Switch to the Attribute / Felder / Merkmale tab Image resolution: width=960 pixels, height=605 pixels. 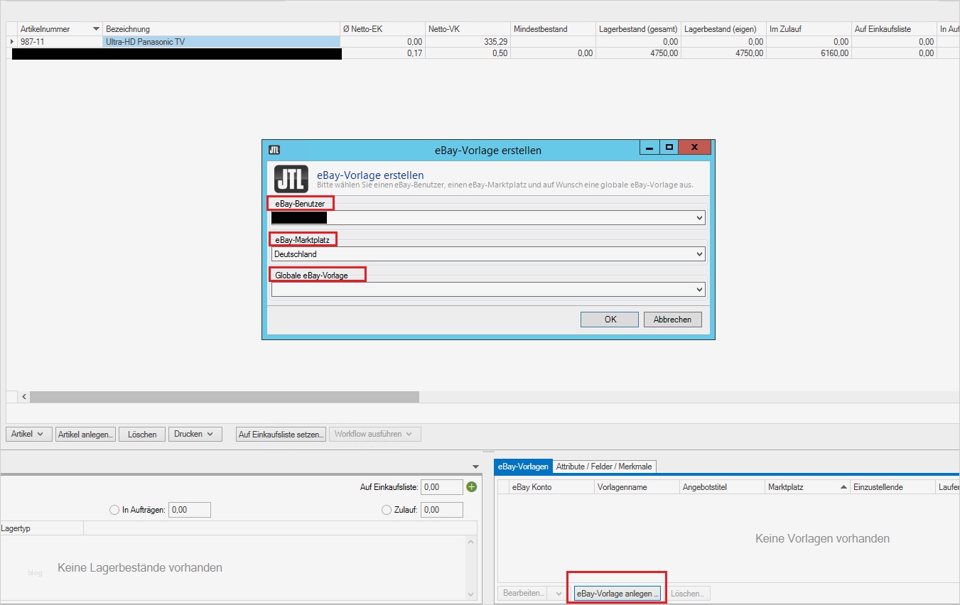604,467
